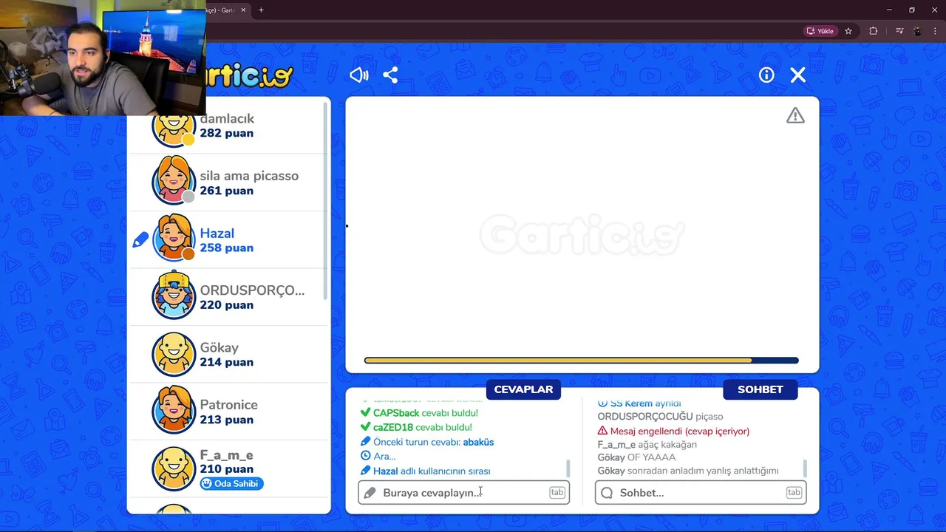Click sila ama picasso's silver rank badge
This screenshot has height=532, width=946.
click(188, 197)
